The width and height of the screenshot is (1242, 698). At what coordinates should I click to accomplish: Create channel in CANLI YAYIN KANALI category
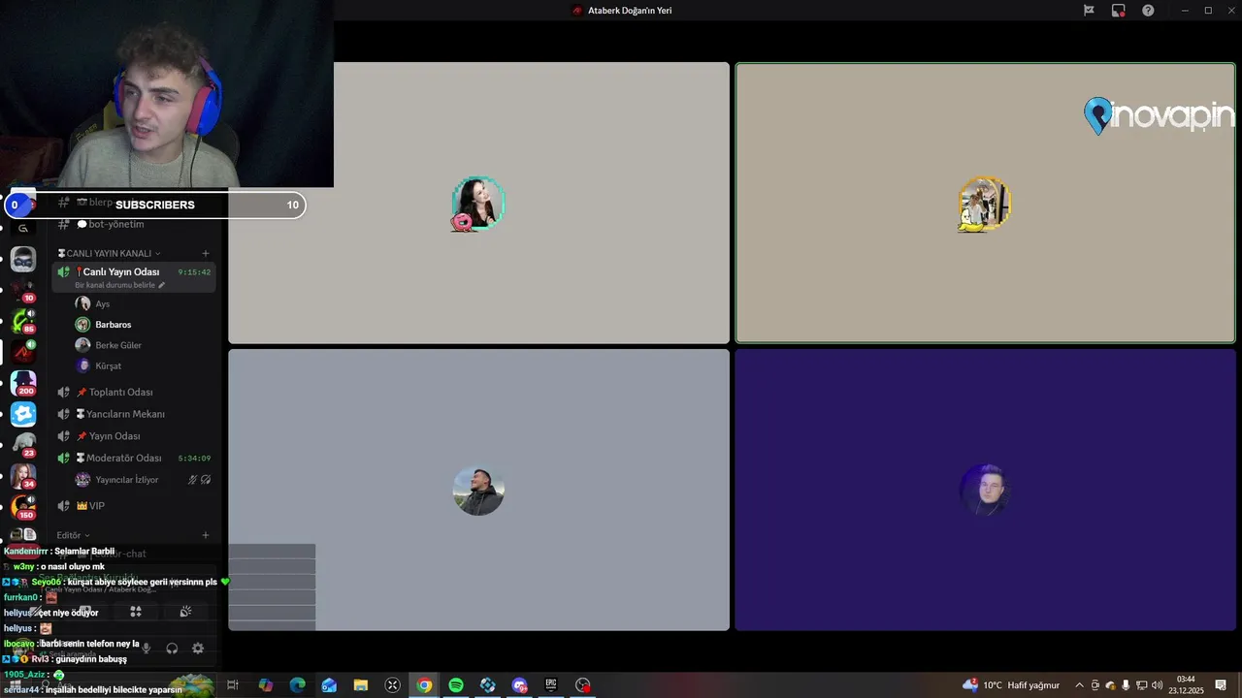205,254
